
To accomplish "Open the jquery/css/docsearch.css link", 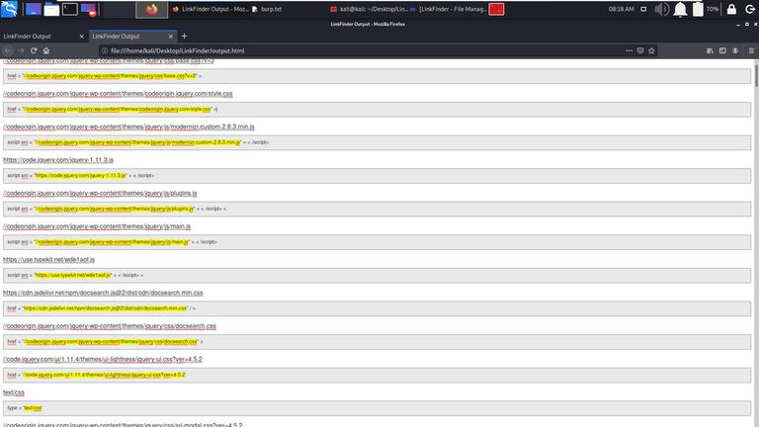I will click(x=110, y=326).
